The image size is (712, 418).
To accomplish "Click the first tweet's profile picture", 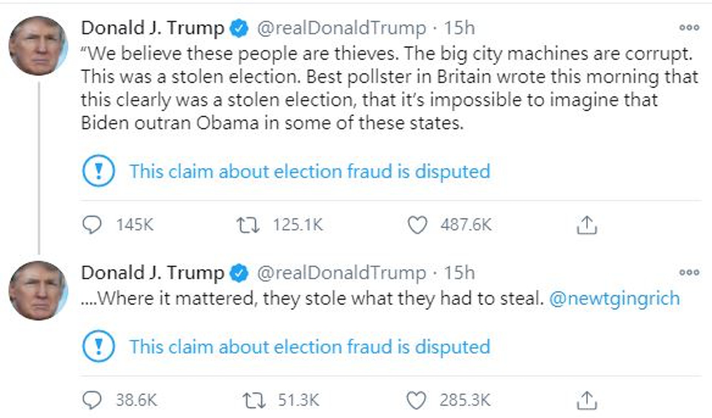I will tap(38, 46).
